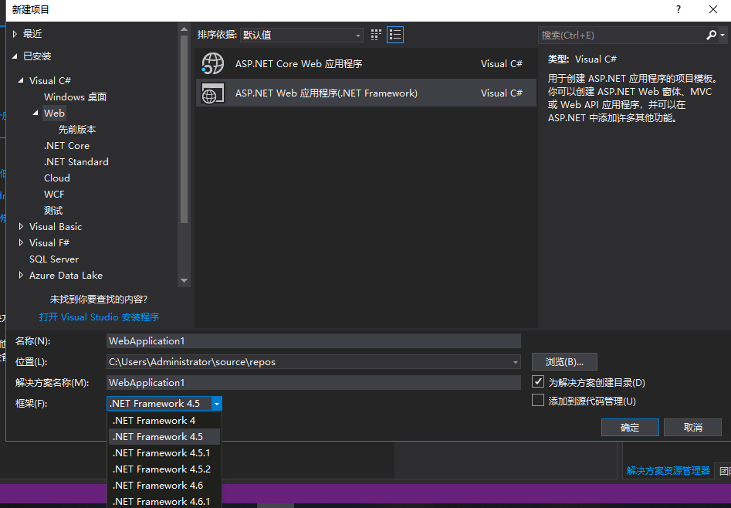This screenshot has height=508, width=731.
Task: Pick .NET Framework 4.5.2 option
Action: 164,469
